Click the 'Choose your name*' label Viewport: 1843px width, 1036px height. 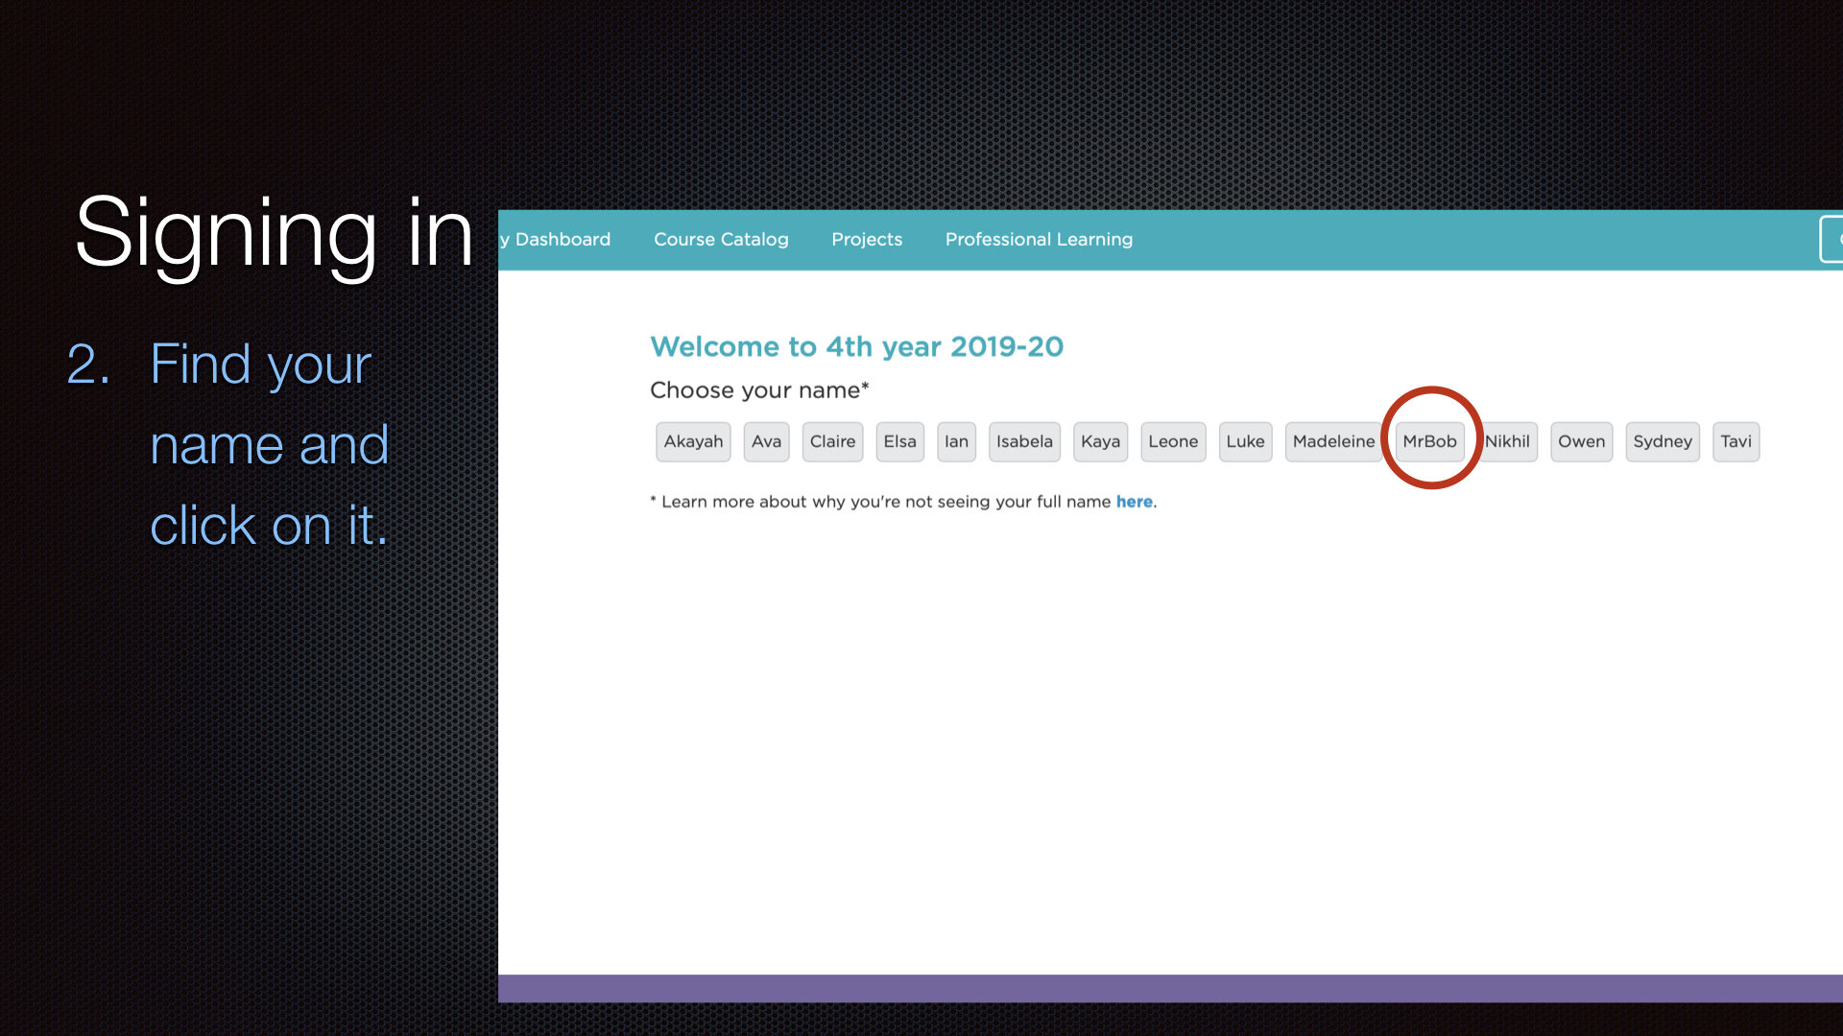click(x=759, y=390)
